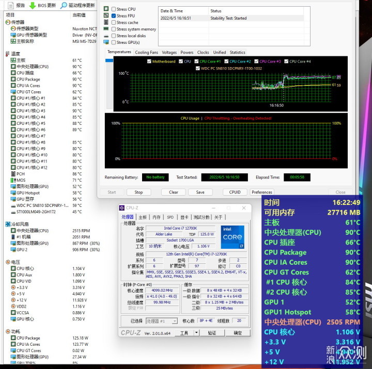The image size is (372, 369).
Task: Open the CPU-Z graphics (显卡) tab
Action: pos(184,217)
